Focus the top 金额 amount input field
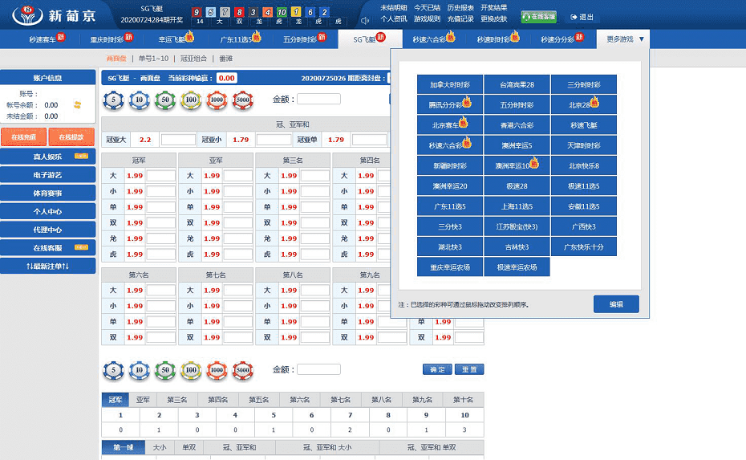The width and height of the screenshot is (746, 460). pos(318,100)
